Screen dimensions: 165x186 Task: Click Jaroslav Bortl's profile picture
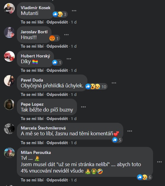[9, 32]
